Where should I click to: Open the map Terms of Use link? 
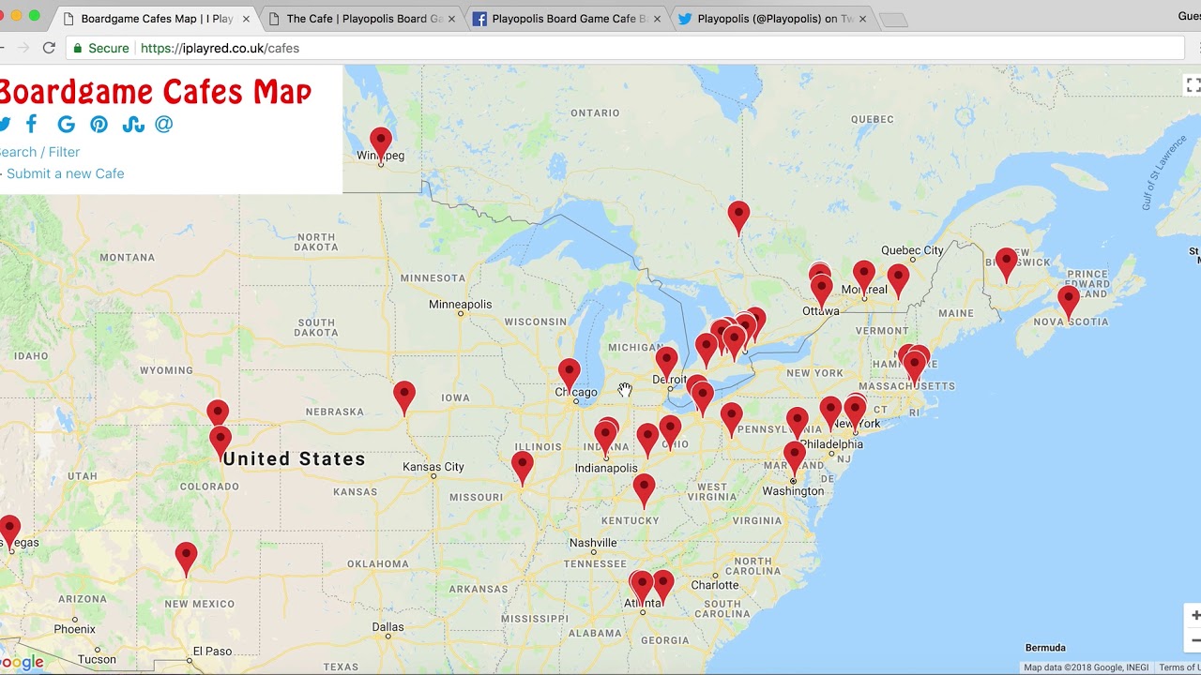click(1179, 667)
